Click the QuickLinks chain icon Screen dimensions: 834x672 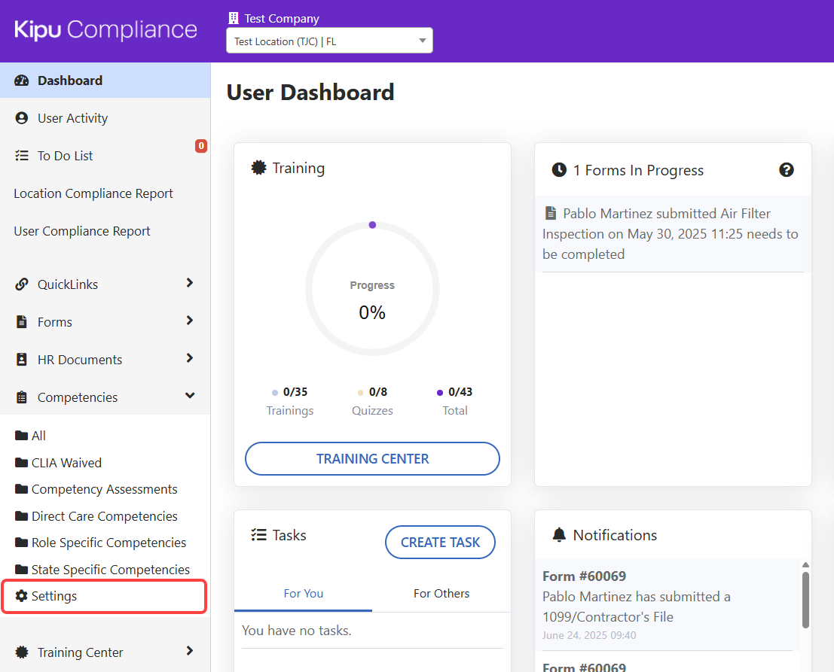[22, 284]
